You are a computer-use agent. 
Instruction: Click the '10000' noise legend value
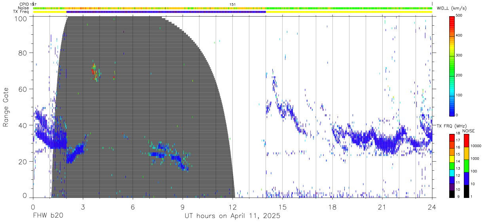pyautogui.click(x=477, y=147)
